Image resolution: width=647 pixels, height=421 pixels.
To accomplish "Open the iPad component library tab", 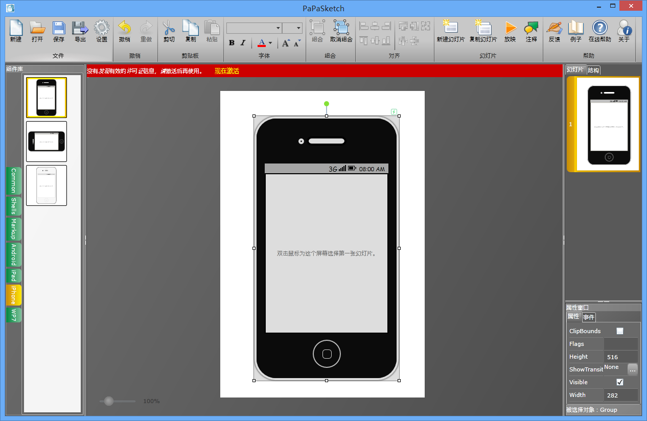I will click(14, 276).
